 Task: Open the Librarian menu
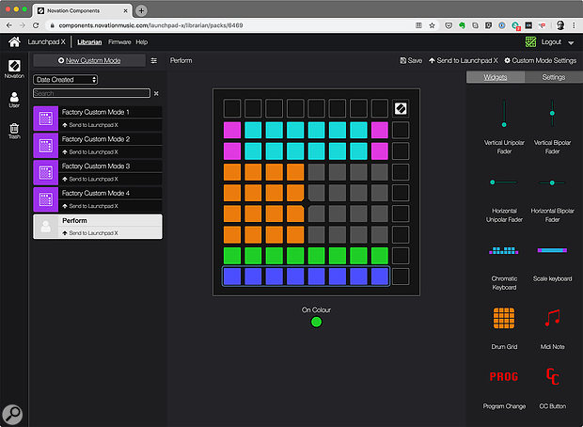point(89,42)
